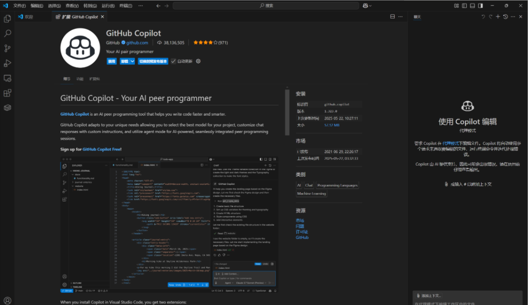Image resolution: width=528 pixels, height=305 pixels.
Task: Open the github.com publisher link
Action: (137, 43)
